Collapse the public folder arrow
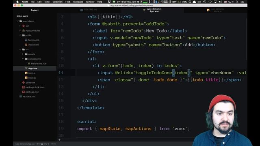This screenshot has height=146, width=260. (x=20, y=35)
